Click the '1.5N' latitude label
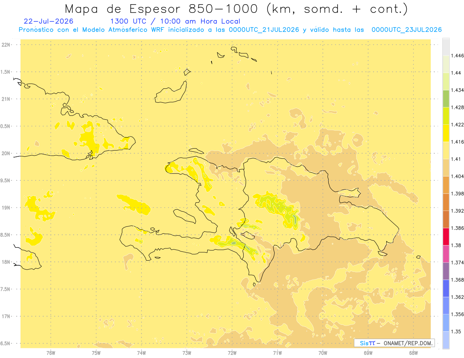 click(5, 72)
